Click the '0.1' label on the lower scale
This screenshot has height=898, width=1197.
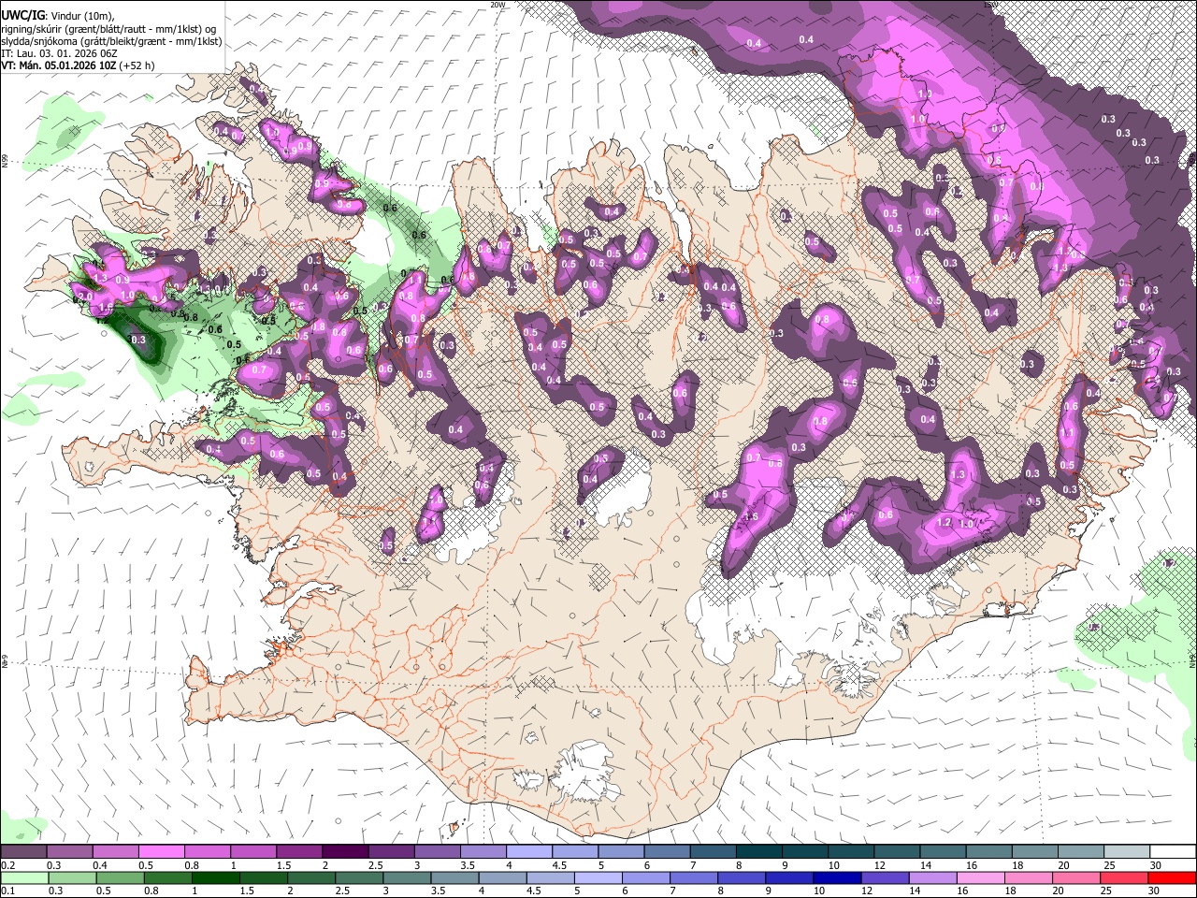click(8, 891)
